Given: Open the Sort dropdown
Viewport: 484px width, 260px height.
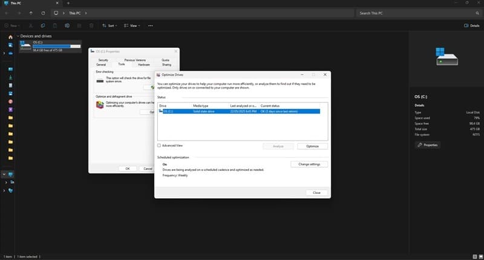Looking at the screenshot, I should pos(110,26).
